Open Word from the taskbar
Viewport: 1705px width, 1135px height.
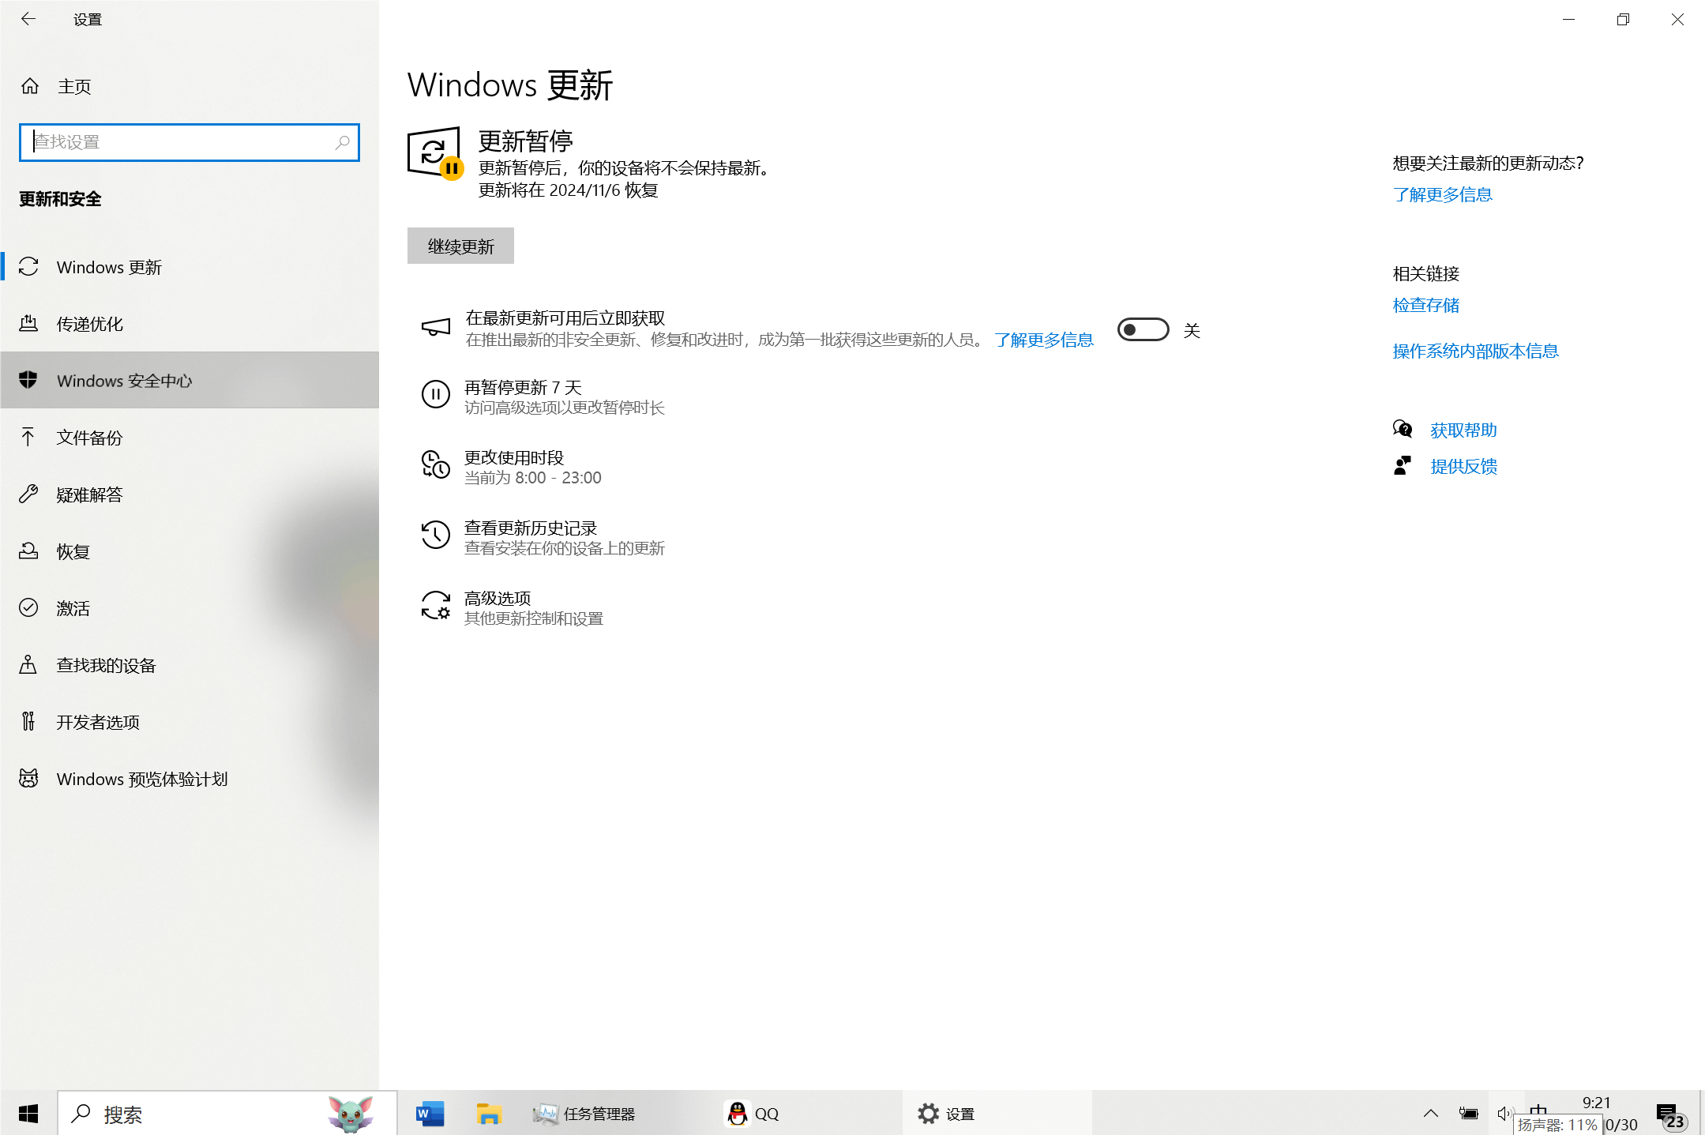pos(430,1114)
